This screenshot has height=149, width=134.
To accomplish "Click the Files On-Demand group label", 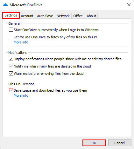I will 21,84.
